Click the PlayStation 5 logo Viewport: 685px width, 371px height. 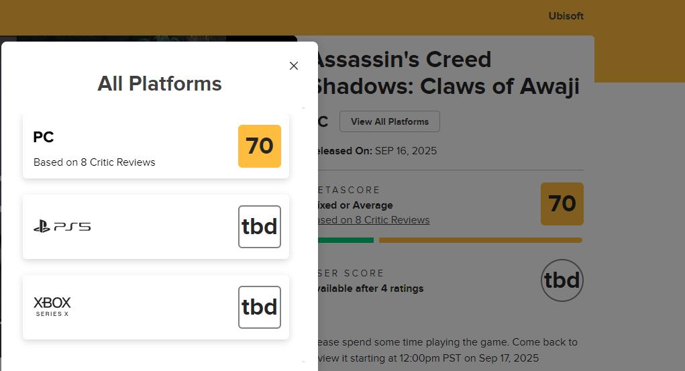pos(62,227)
